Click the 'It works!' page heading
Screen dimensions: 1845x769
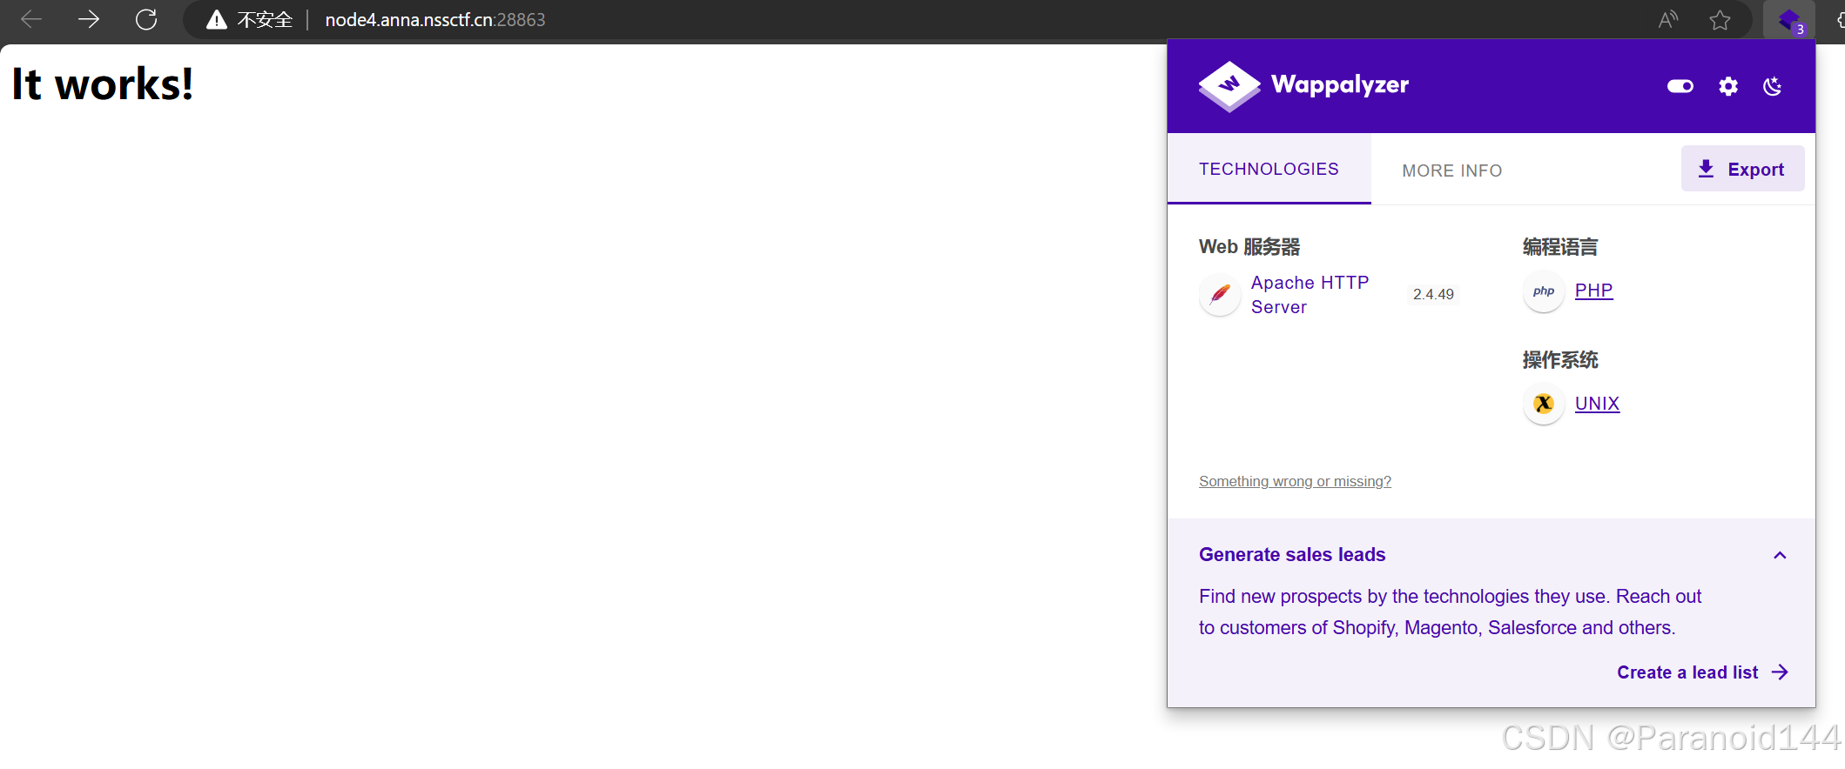tap(102, 84)
